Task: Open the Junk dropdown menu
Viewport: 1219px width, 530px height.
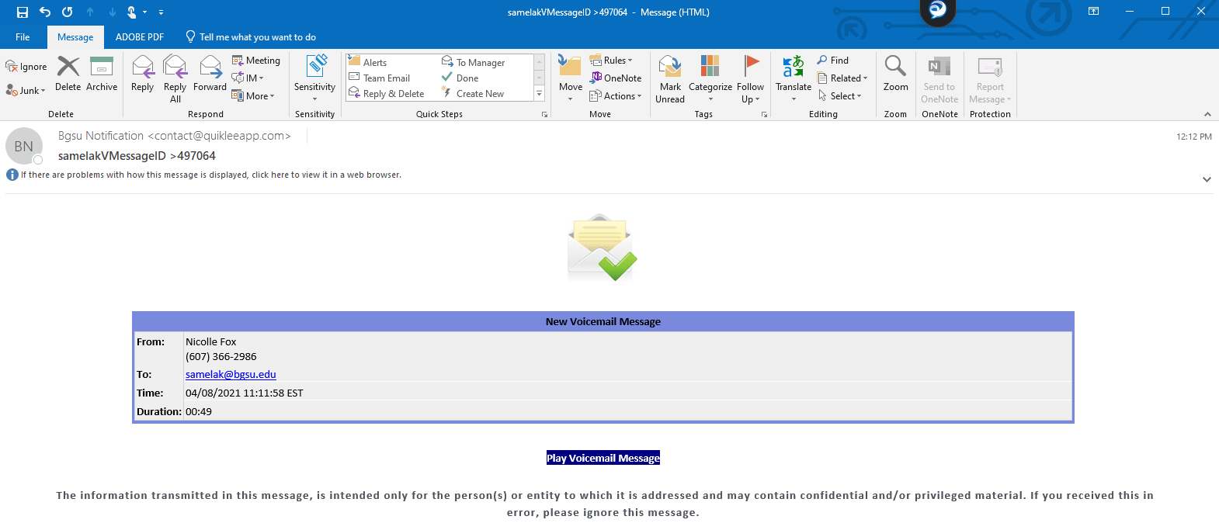Action: (x=26, y=91)
